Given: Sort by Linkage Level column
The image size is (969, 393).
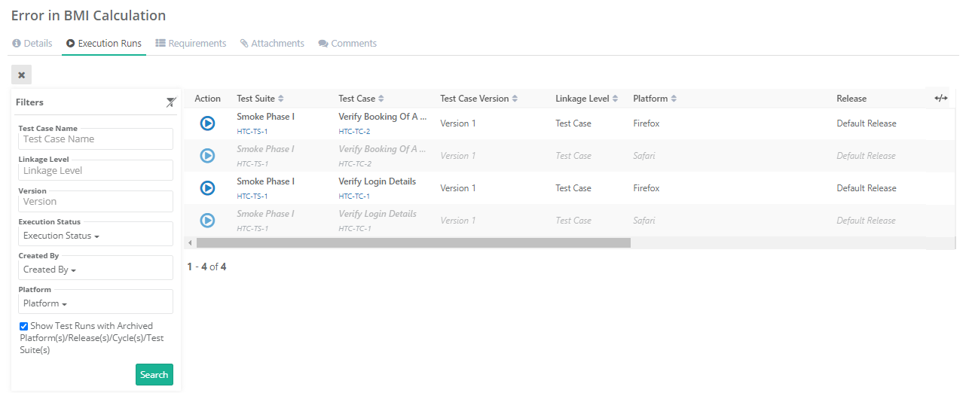Looking at the screenshot, I should 587,99.
